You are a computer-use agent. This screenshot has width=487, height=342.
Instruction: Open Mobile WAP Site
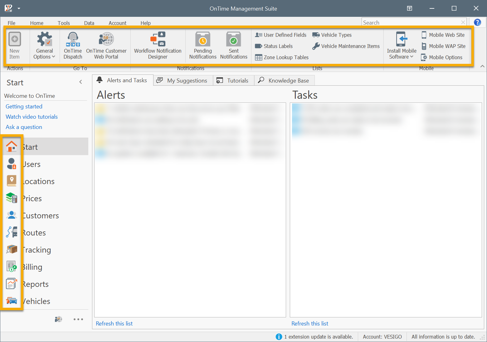(443, 46)
